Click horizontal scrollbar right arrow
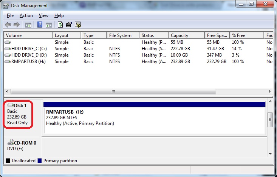This screenshot has width=277, height=177. [270, 91]
